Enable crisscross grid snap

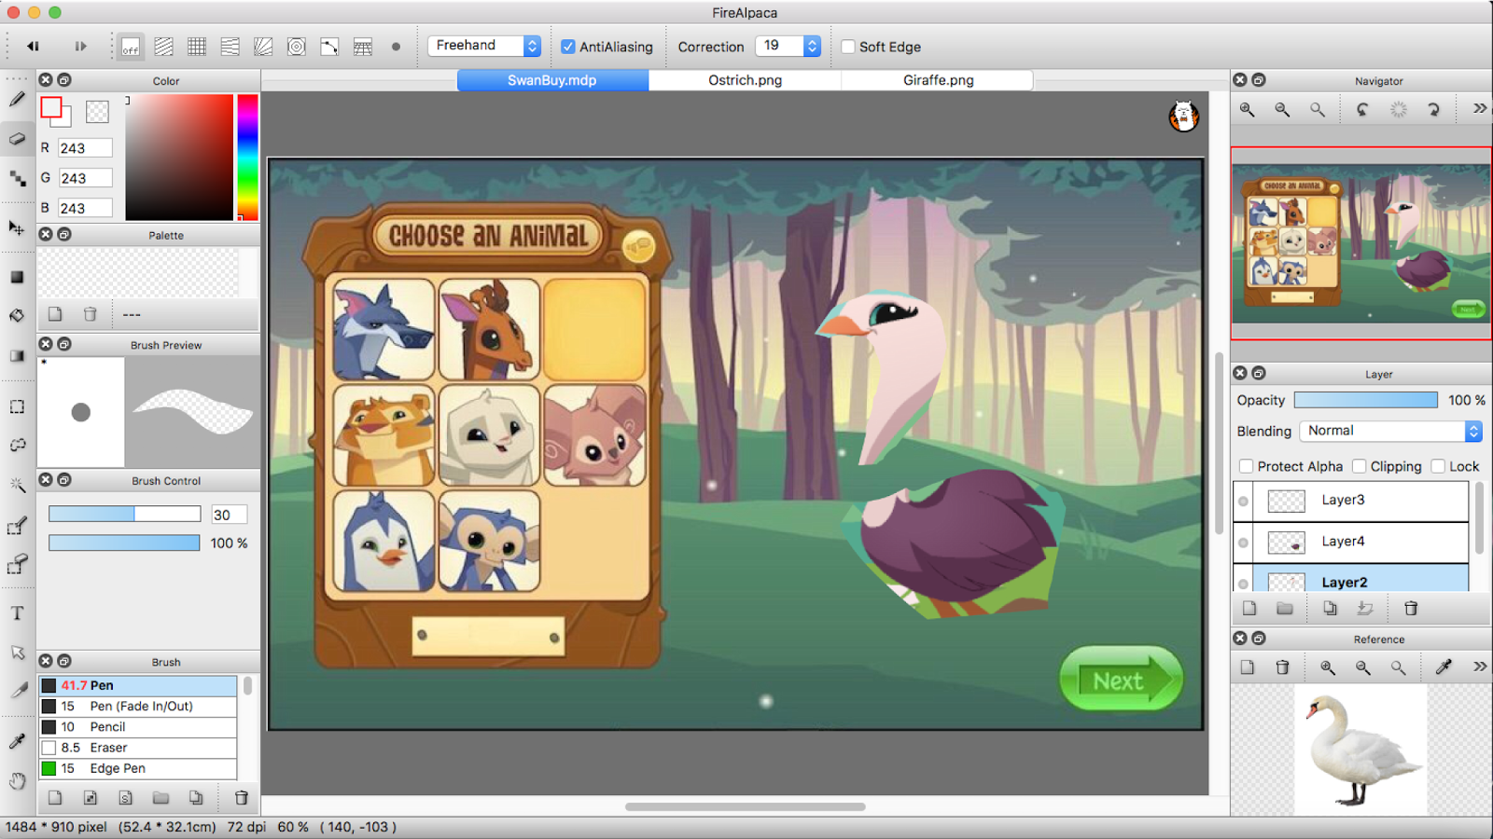(197, 47)
